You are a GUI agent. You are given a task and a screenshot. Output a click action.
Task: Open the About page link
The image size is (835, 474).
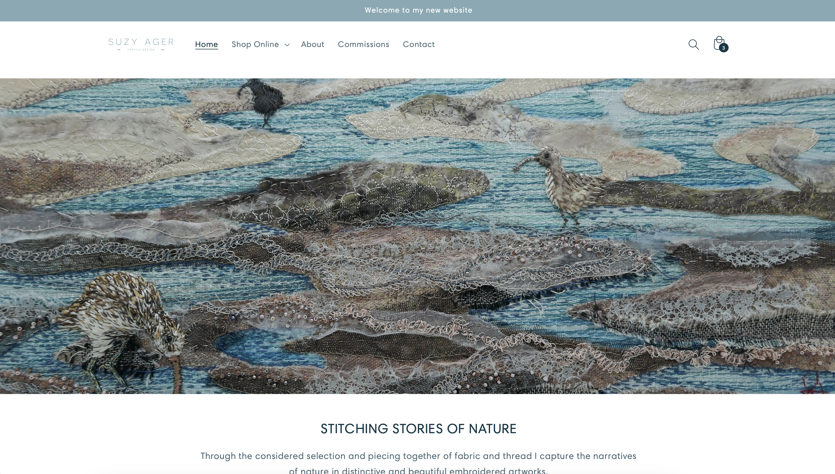[312, 44]
